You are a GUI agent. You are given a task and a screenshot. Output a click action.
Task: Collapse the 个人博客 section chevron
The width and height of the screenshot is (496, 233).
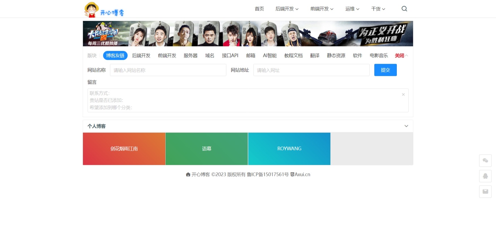406,126
